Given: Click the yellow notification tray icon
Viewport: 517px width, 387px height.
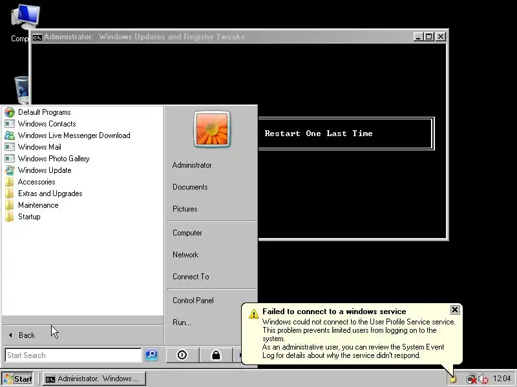Looking at the screenshot, I should point(454,379).
